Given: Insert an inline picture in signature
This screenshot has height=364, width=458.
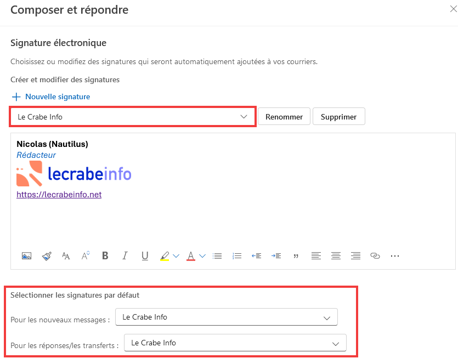Looking at the screenshot, I should click(26, 256).
